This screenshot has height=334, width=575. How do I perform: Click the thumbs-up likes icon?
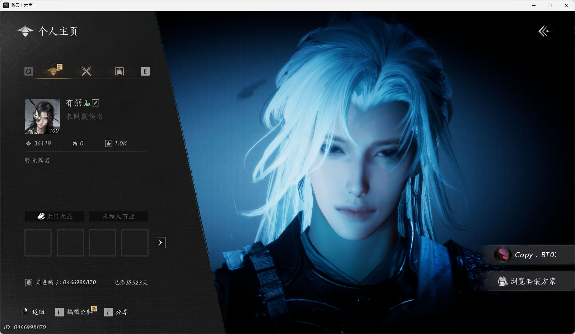coord(108,143)
